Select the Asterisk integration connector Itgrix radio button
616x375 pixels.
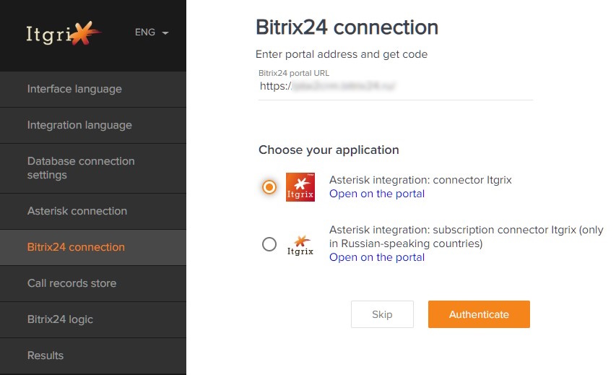coord(269,186)
